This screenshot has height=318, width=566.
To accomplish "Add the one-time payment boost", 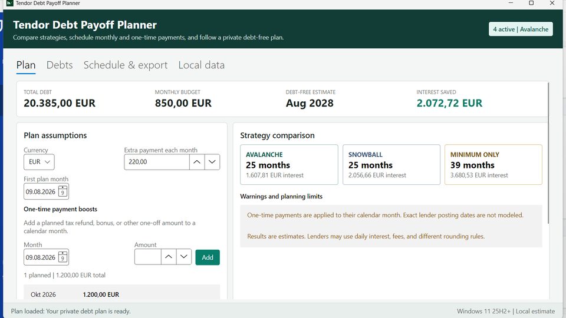I will pos(208,257).
